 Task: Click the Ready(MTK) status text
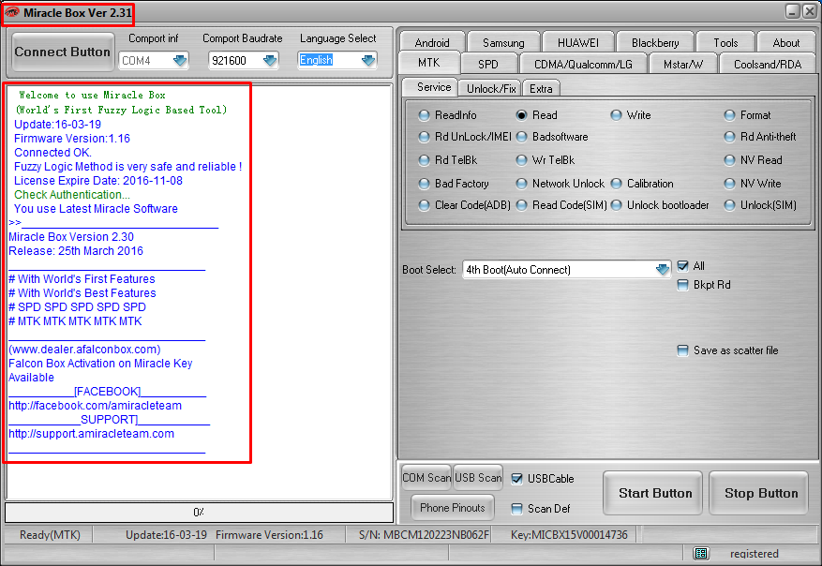50,535
